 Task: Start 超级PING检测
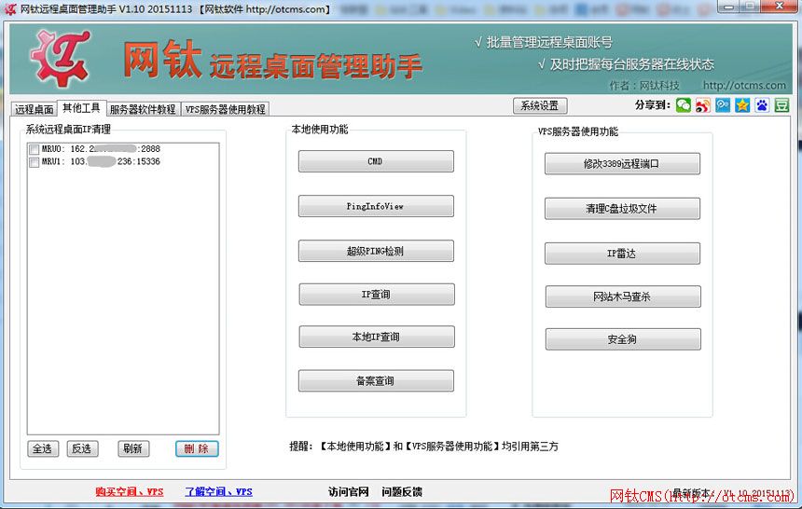click(x=376, y=251)
